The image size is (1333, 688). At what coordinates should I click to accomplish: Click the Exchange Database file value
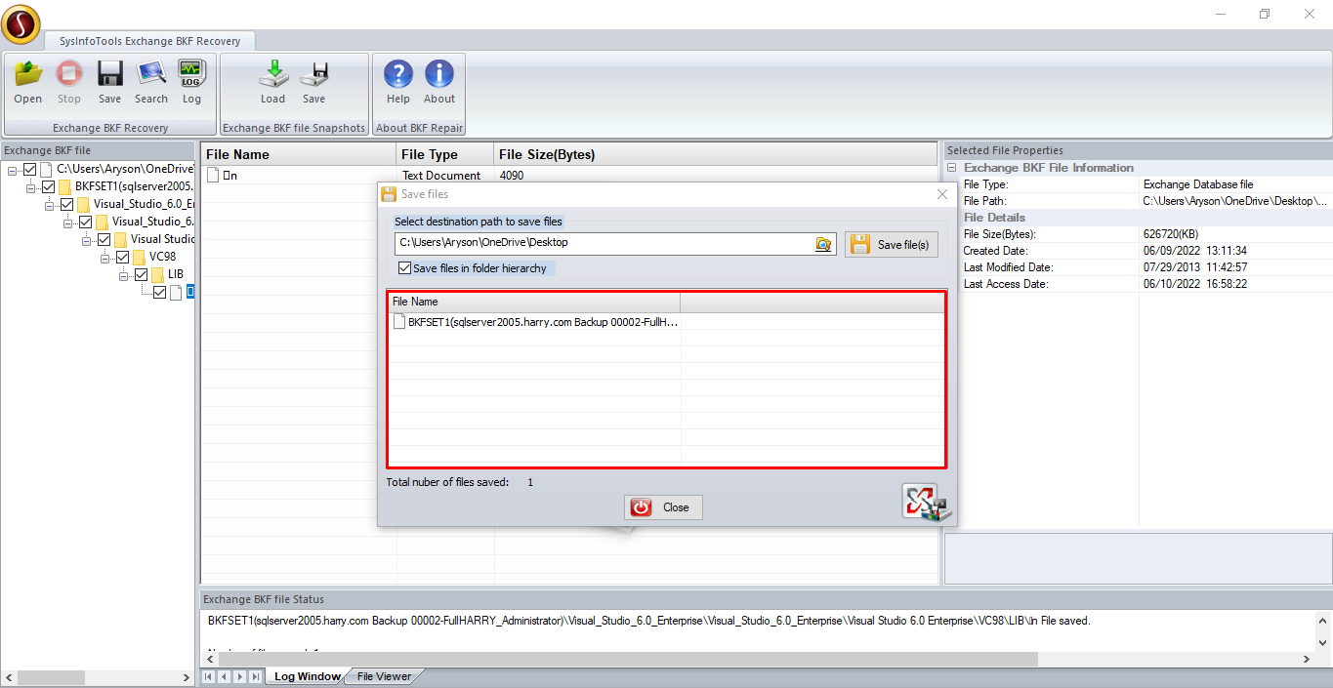[1198, 184]
